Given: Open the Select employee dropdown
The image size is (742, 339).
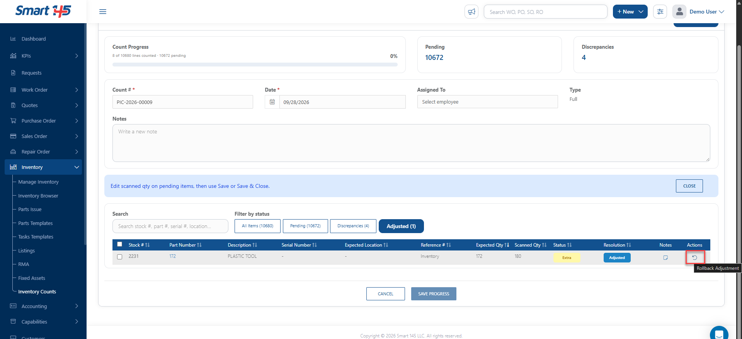Looking at the screenshot, I should click(x=487, y=102).
